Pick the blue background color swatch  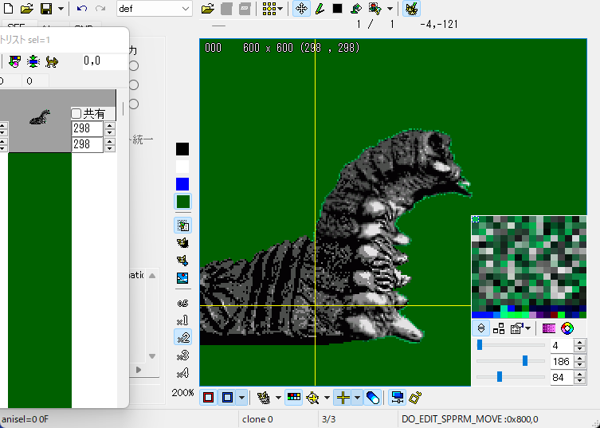pyautogui.click(x=182, y=184)
